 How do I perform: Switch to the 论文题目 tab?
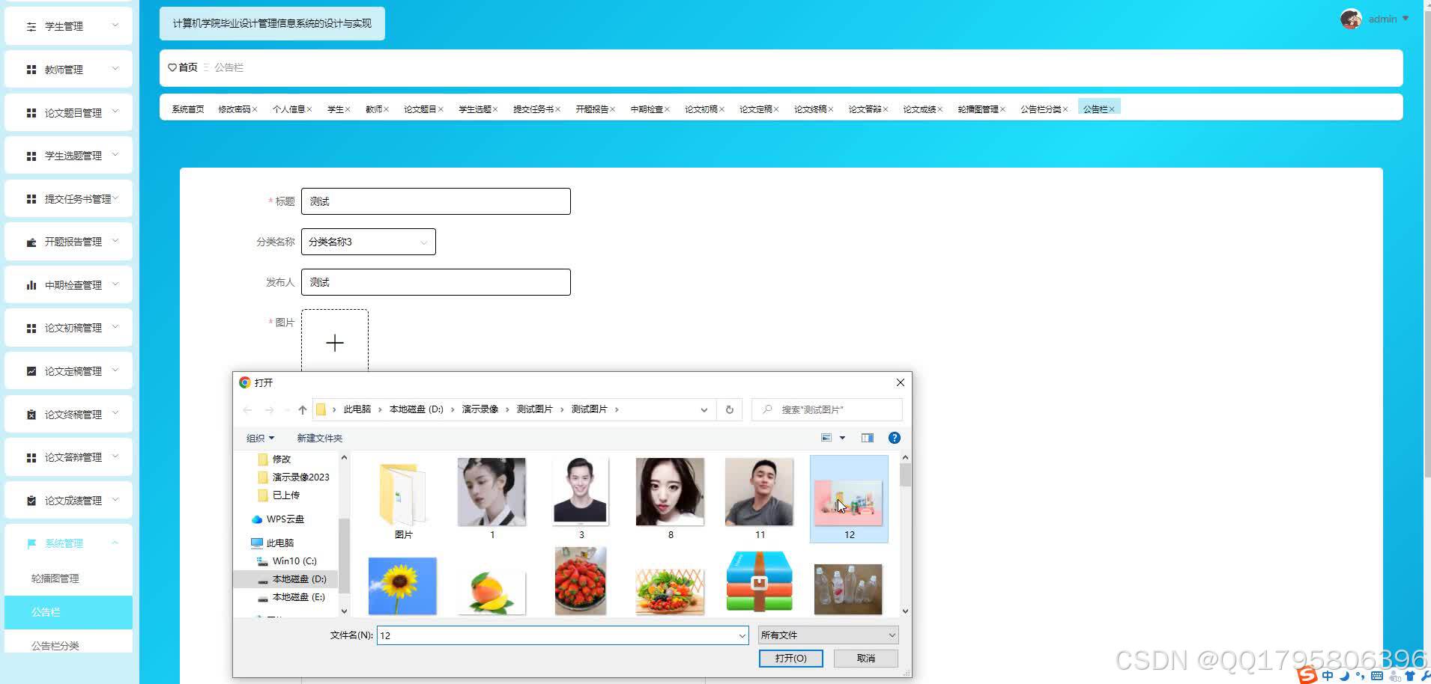420,109
